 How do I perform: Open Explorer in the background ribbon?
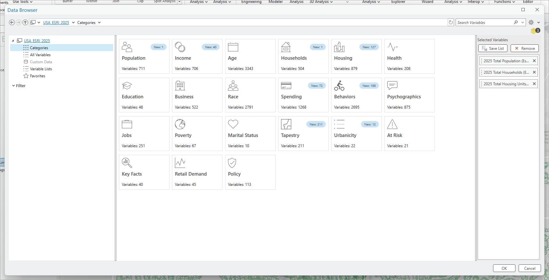[x=398, y=2]
